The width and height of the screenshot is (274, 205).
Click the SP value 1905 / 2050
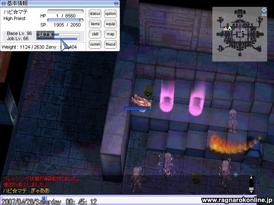point(67,25)
